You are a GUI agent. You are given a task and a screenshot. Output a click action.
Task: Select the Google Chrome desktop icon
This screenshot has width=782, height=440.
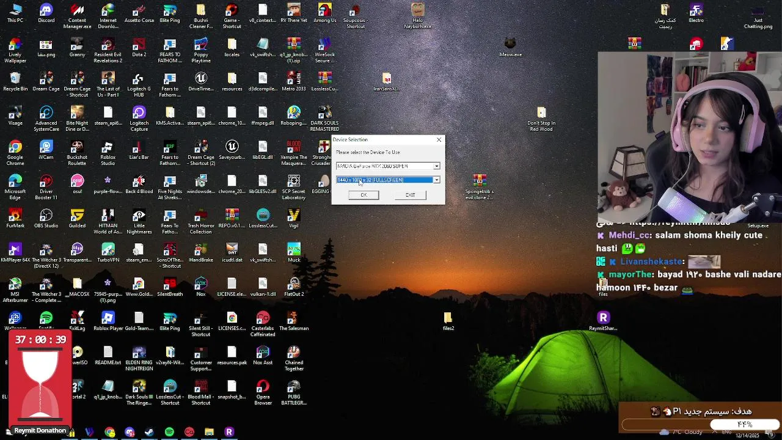coord(15,153)
